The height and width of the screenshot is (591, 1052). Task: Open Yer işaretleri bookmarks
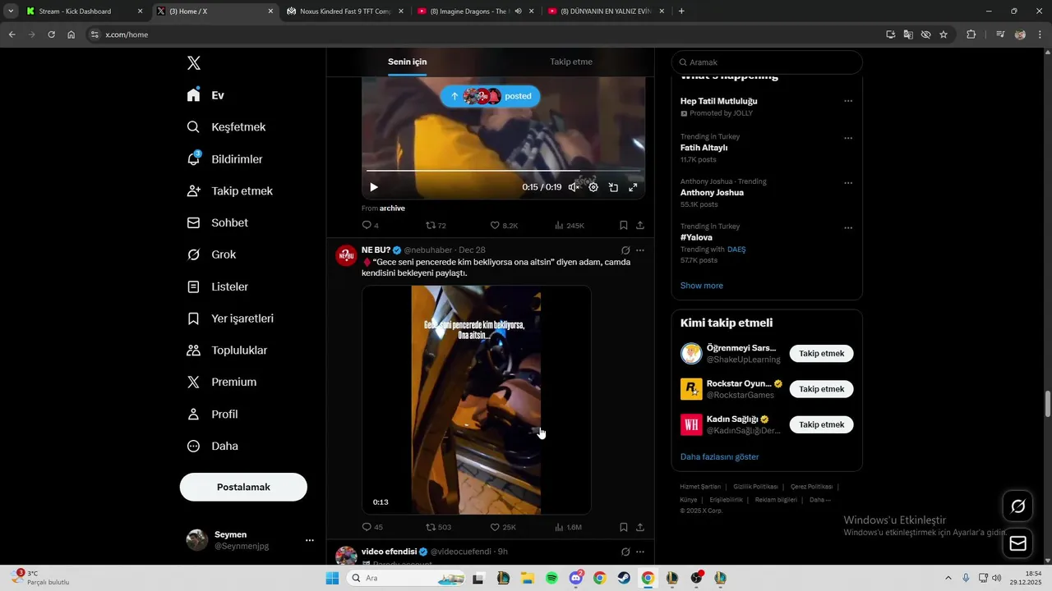click(230, 318)
